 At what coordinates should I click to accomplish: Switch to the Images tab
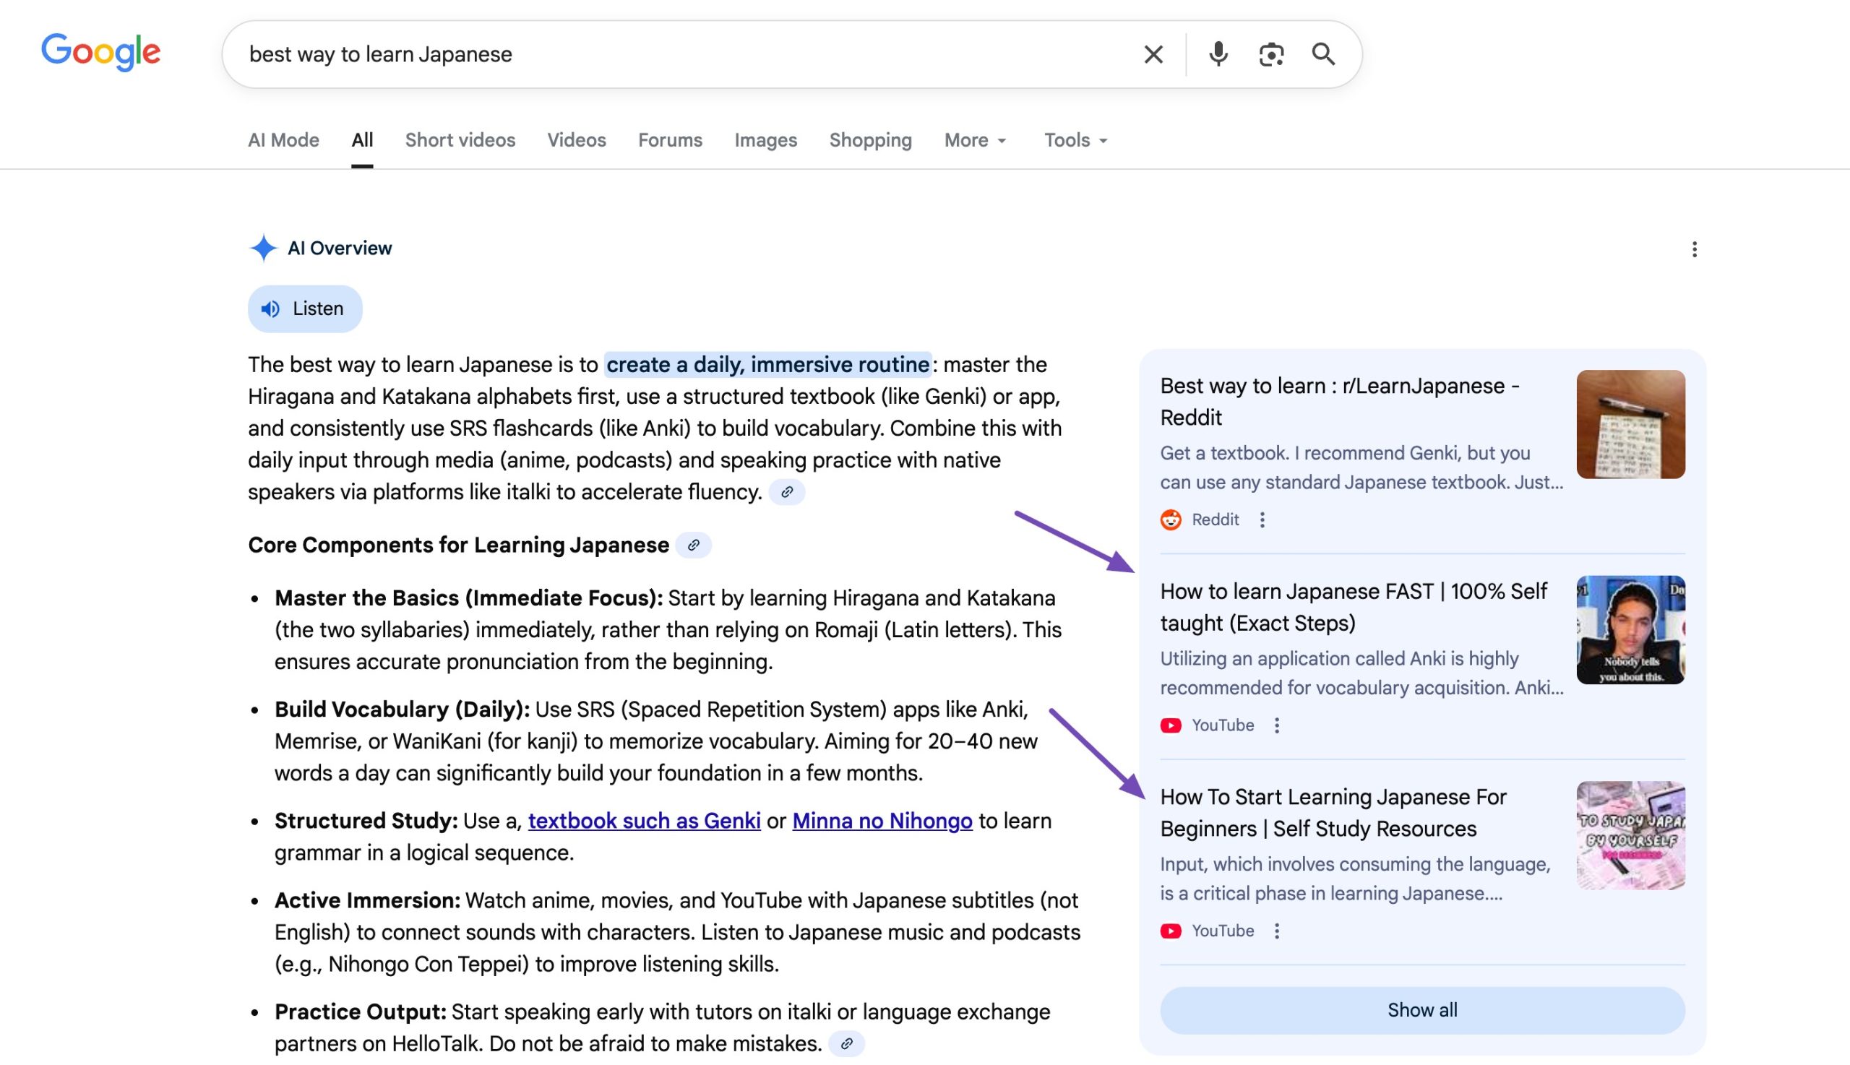pyautogui.click(x=765, y=139)
